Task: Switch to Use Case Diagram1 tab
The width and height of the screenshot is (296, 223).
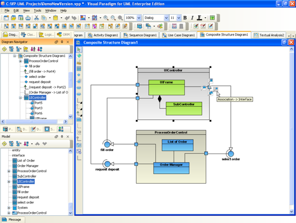Action: pyautogui.click(x=179, y=35)
